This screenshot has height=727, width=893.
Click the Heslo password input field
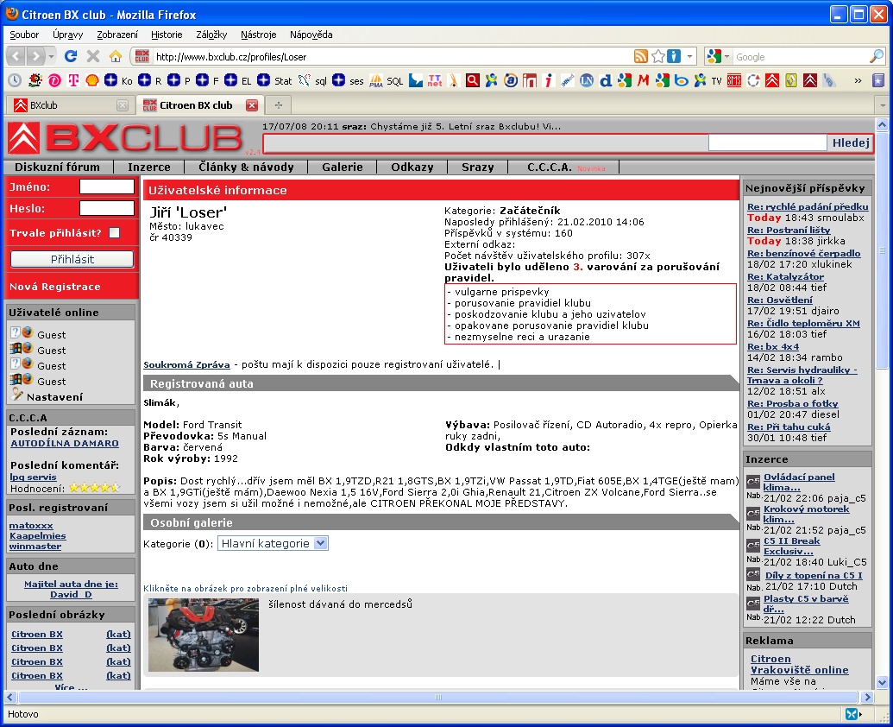tap(107, 208)
